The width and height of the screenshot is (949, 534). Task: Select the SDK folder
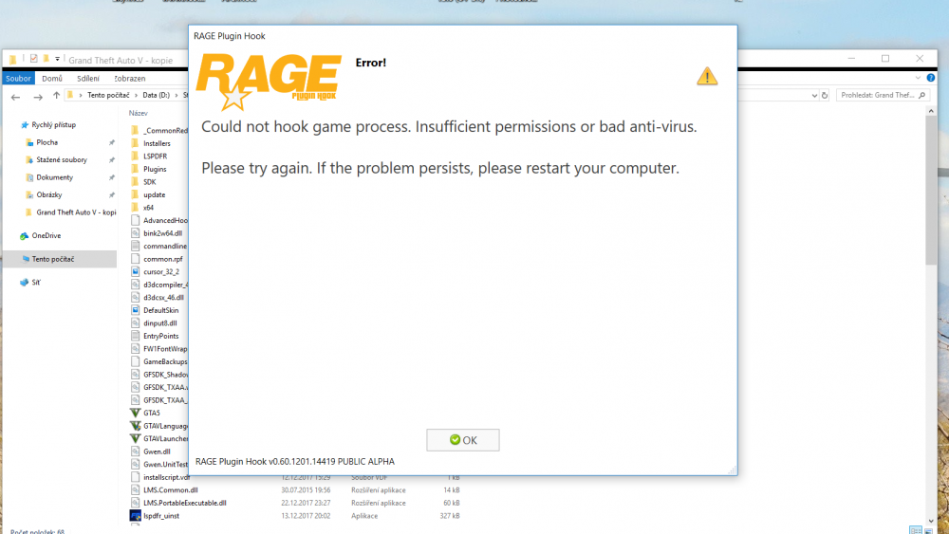150,181
